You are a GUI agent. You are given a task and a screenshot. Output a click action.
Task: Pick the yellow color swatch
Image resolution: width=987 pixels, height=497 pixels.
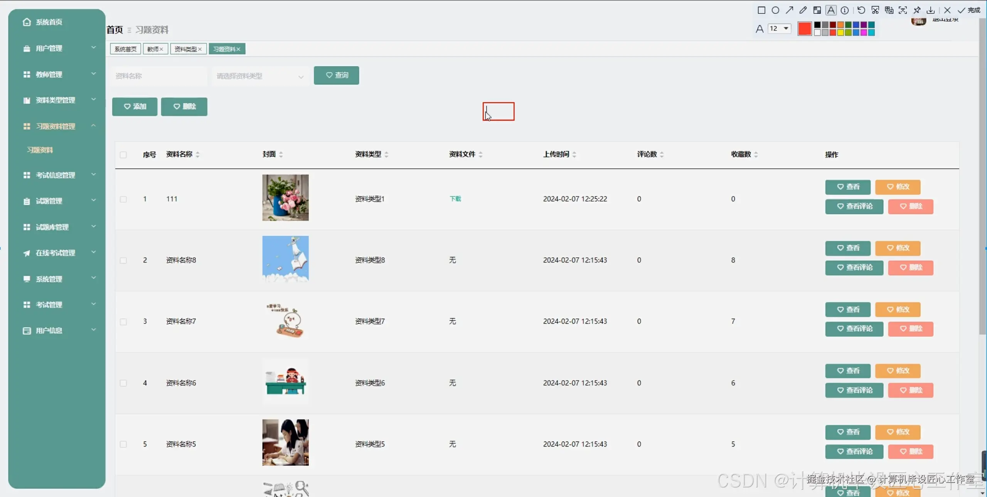click(x=840, y=33)
